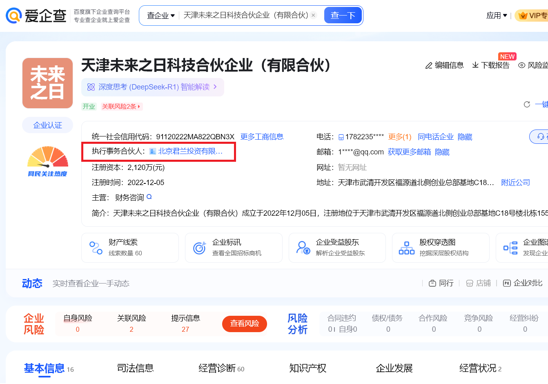
Task: Click the 财产线索 link-nodes icon
Action: click(96, 248)
